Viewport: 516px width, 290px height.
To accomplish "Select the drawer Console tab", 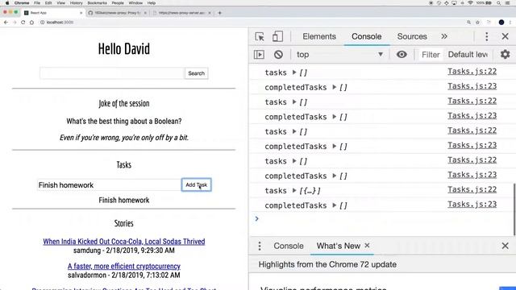I will pyautogui.click(x=289, y=246).
